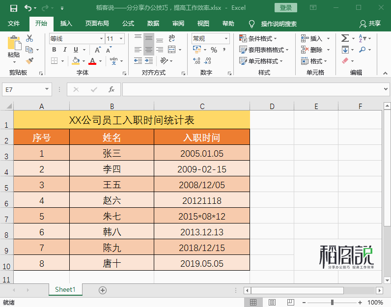Click the Sheet1 tab
The image size is (391, 307).
[x=65, y=289]
